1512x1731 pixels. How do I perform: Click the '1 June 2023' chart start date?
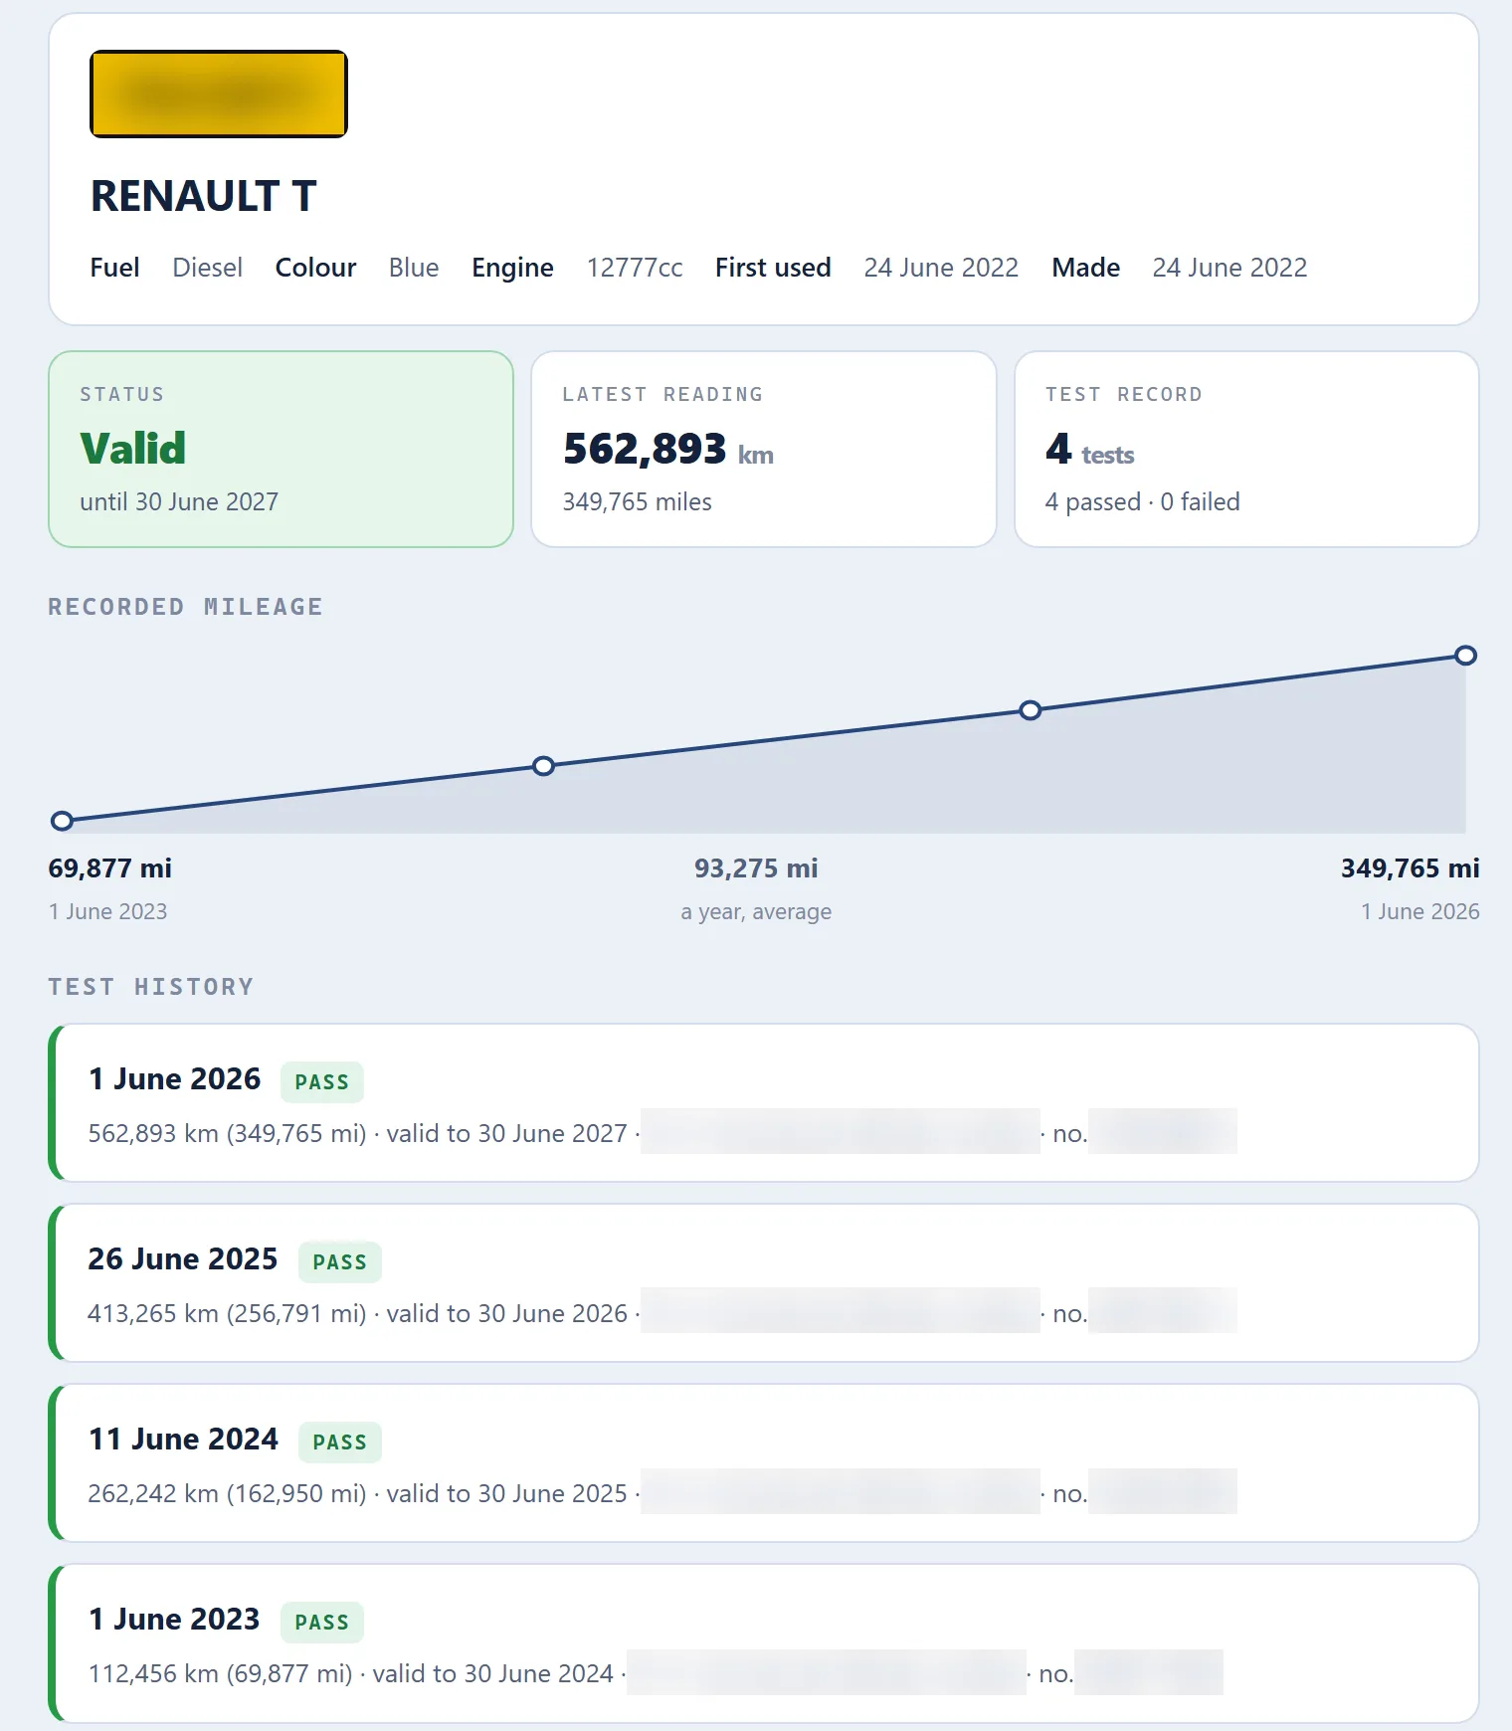(x=107, y=911)
